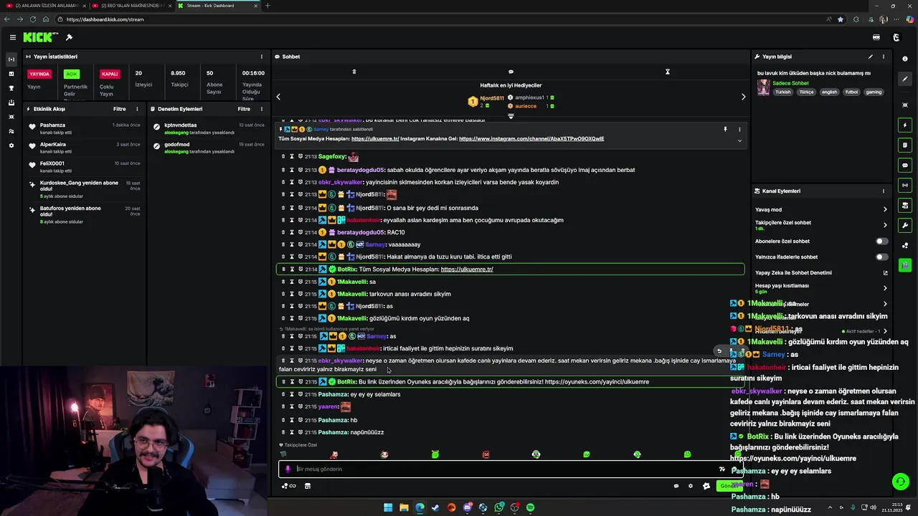Click the wrench icon in the right toolbar
The height and width of the screenshot is (516, 918).
905,226
